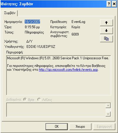The height and width of the screenshot is (133, 118).
Task: Select the Λέξεις radio button
Action: pyautogui.click(x=39, y=100)
